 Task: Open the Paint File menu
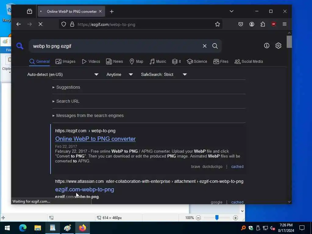[x=8, y=50]
